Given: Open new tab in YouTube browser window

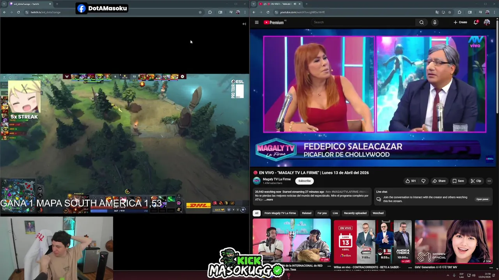Looking at the screenshot, I should (x=306, y=4).
